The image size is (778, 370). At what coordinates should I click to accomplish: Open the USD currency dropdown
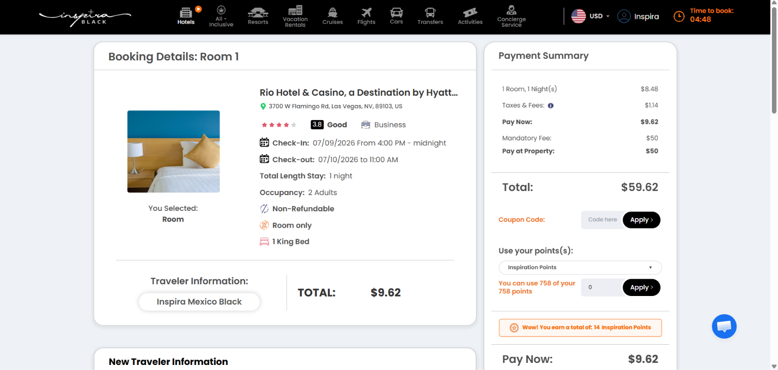tap(599, 16)
